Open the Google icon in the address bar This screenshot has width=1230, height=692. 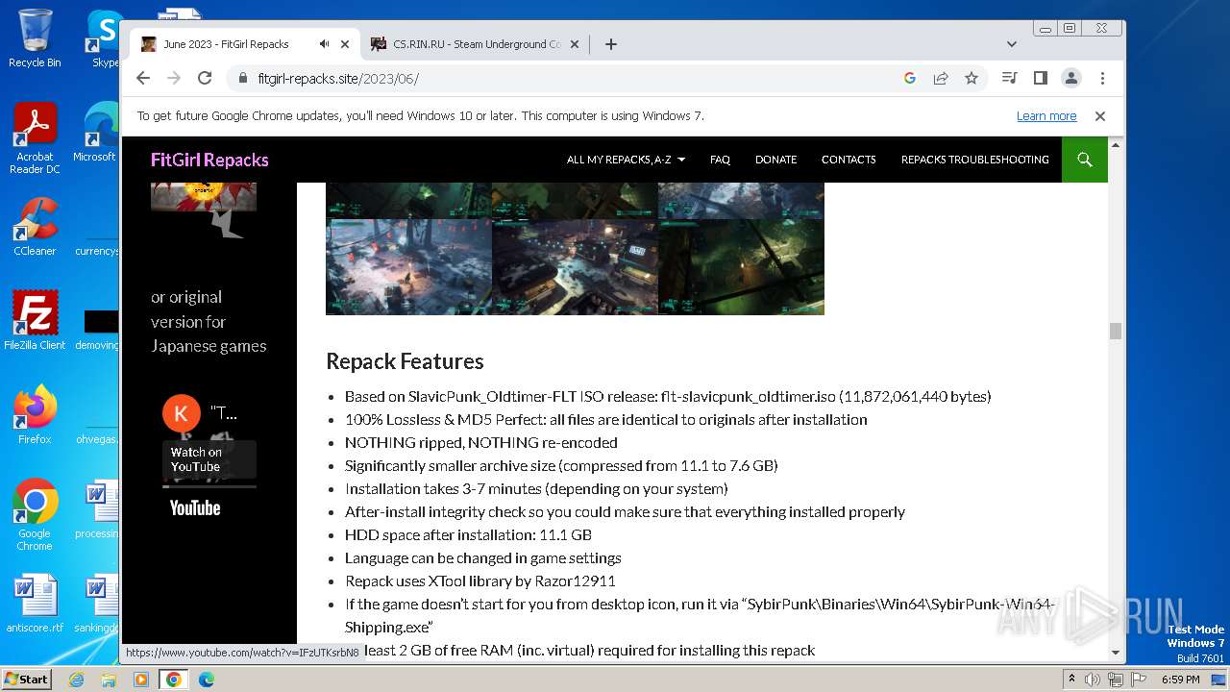910,78
